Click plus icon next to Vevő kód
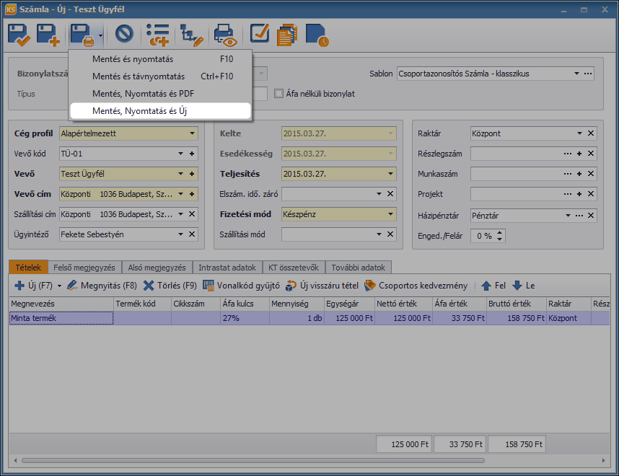 pos(192,154)
